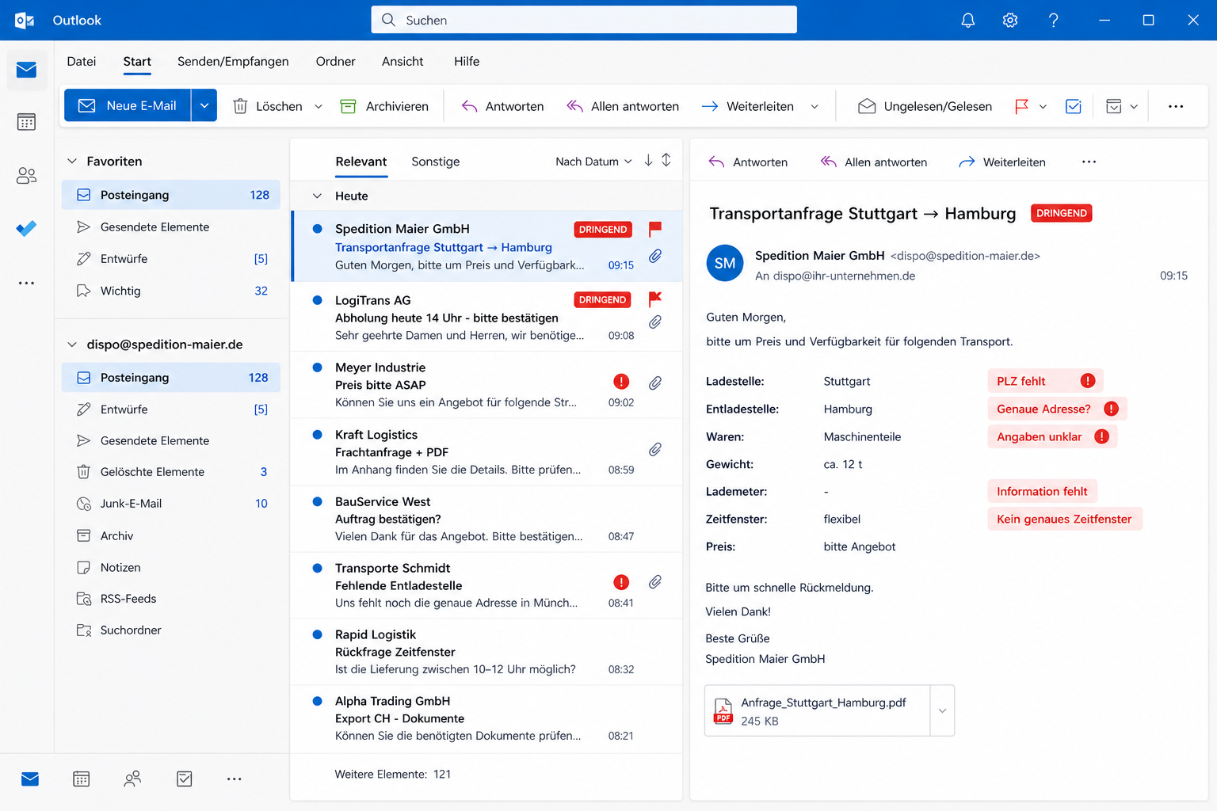Switch to Mail in the left rail
Screen dimensions: 1217x811
(x=26, y=70)
